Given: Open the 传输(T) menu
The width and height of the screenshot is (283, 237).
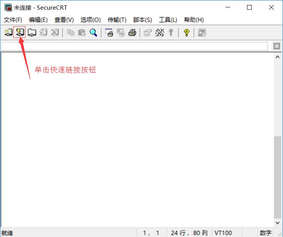Looking at the screenshot, I should tap(117, 20).
